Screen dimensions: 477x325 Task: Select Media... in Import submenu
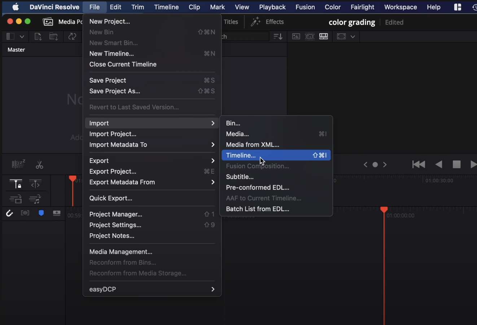tap(276, 134)
